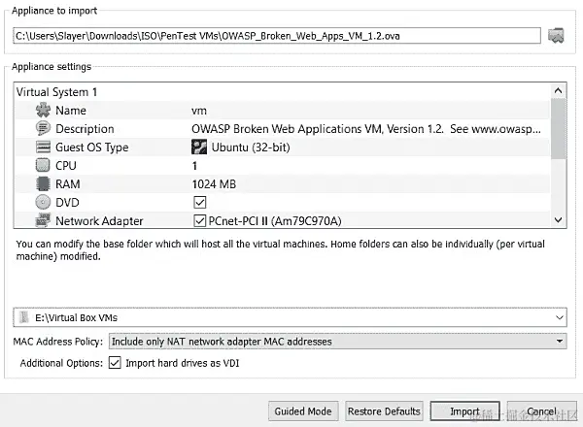Uncheck the DVD checkbox
Viewport: 583px width, 427px height.
point(199,203)
